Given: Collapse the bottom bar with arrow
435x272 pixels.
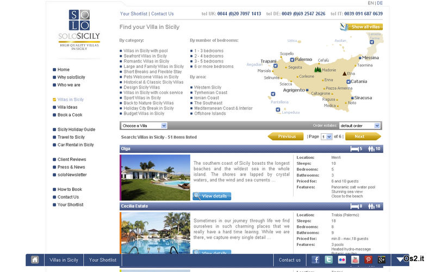Looking at the screenshot, I should click(400, 260).
